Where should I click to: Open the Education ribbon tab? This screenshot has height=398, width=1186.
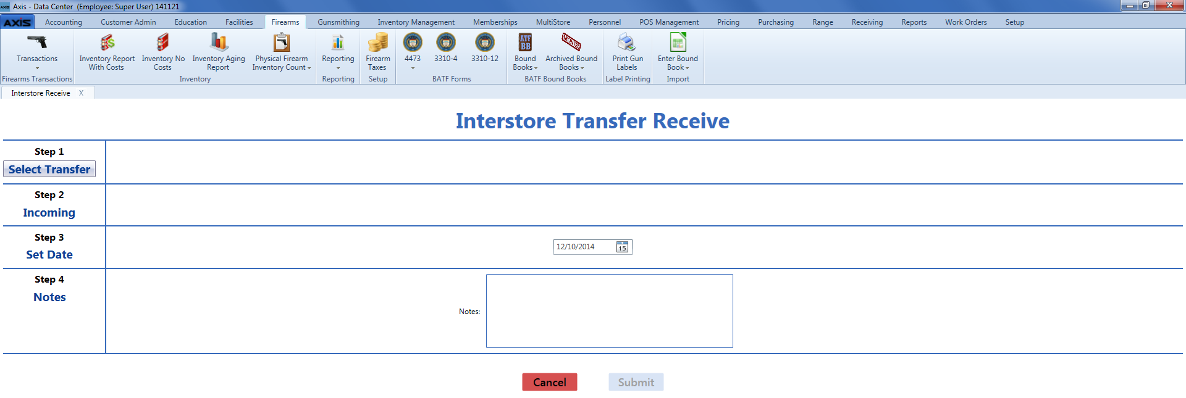[191, 22]
